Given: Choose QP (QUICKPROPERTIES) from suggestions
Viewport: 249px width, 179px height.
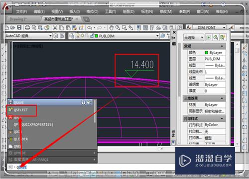Looking at the screenshot, I should click(33, 124).
